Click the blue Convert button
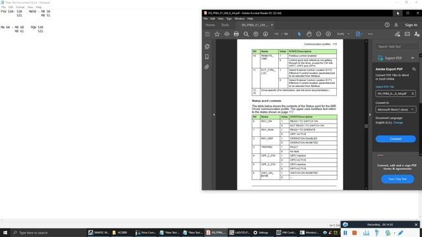 coord(396,139)
